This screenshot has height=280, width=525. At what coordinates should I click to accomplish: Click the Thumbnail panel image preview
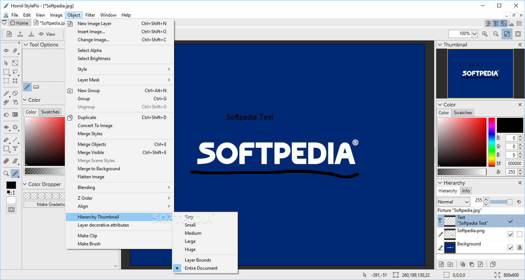tap(480, 74)
